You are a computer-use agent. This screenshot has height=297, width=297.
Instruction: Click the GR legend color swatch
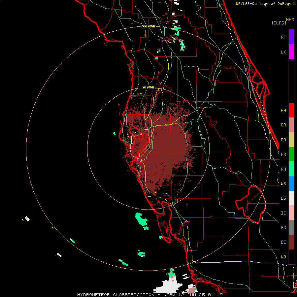[x=291, y=125]
